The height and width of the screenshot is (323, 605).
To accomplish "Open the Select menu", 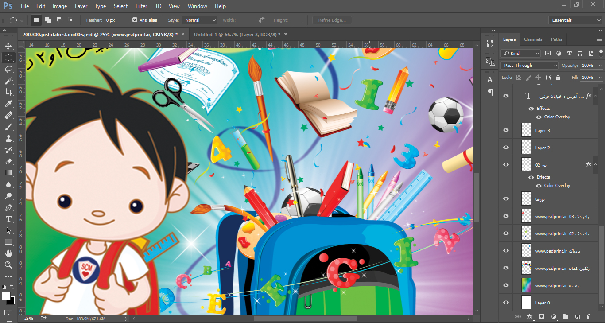I will pos(120,6).
